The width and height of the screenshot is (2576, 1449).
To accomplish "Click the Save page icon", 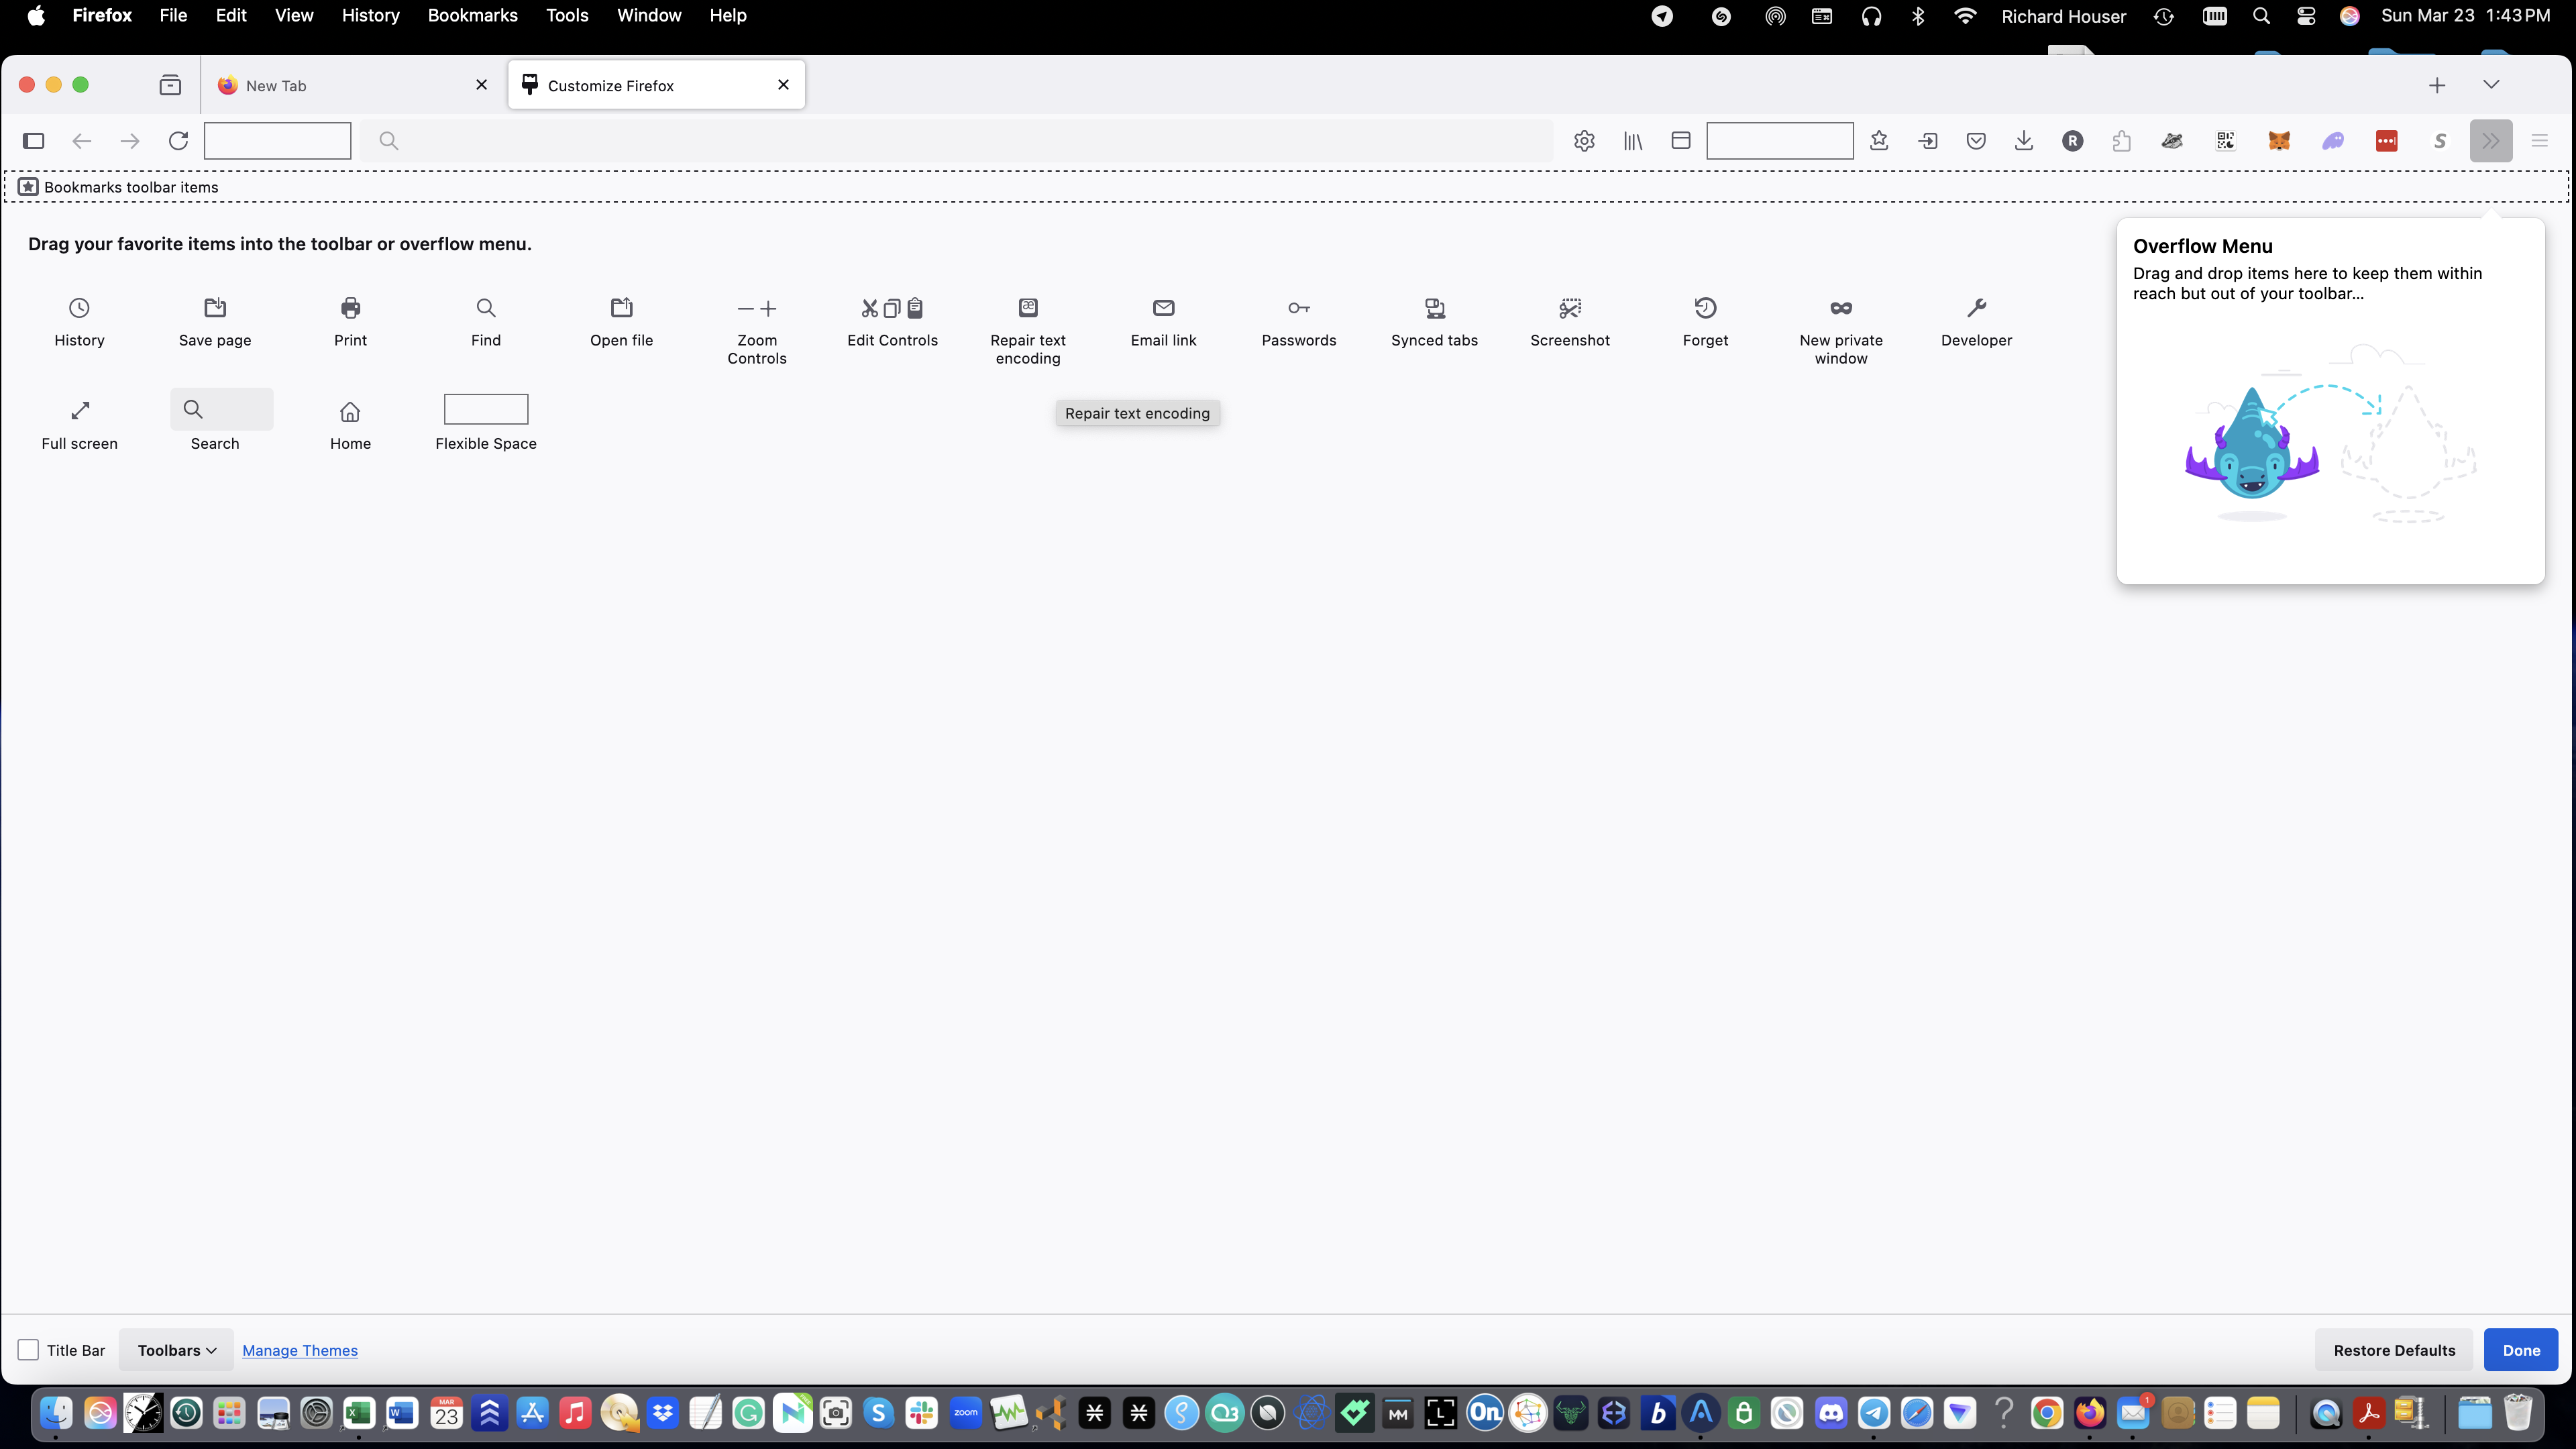I will (215, 308).
